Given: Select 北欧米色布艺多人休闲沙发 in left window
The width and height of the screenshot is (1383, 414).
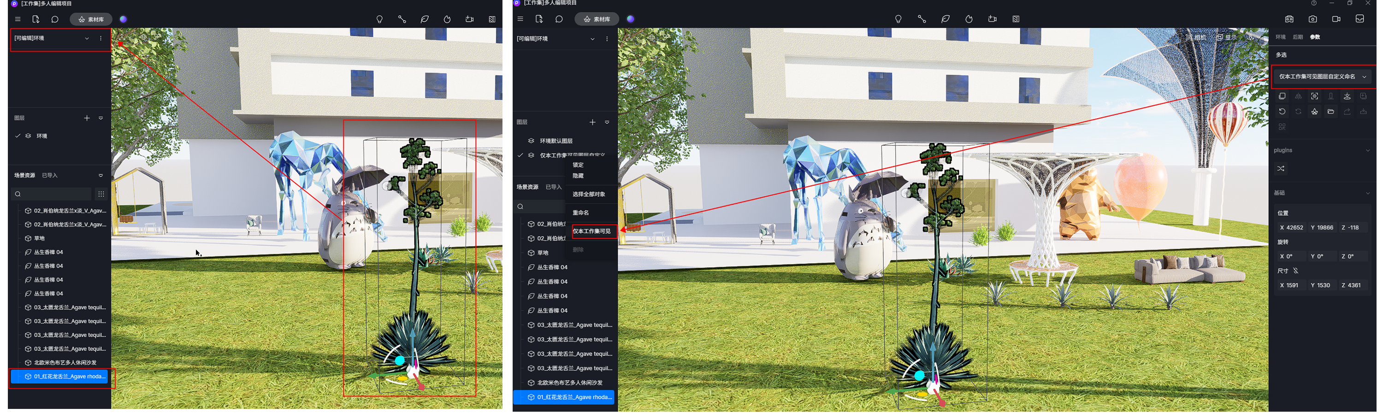Looking at the screenshot, I should [65, 362].
